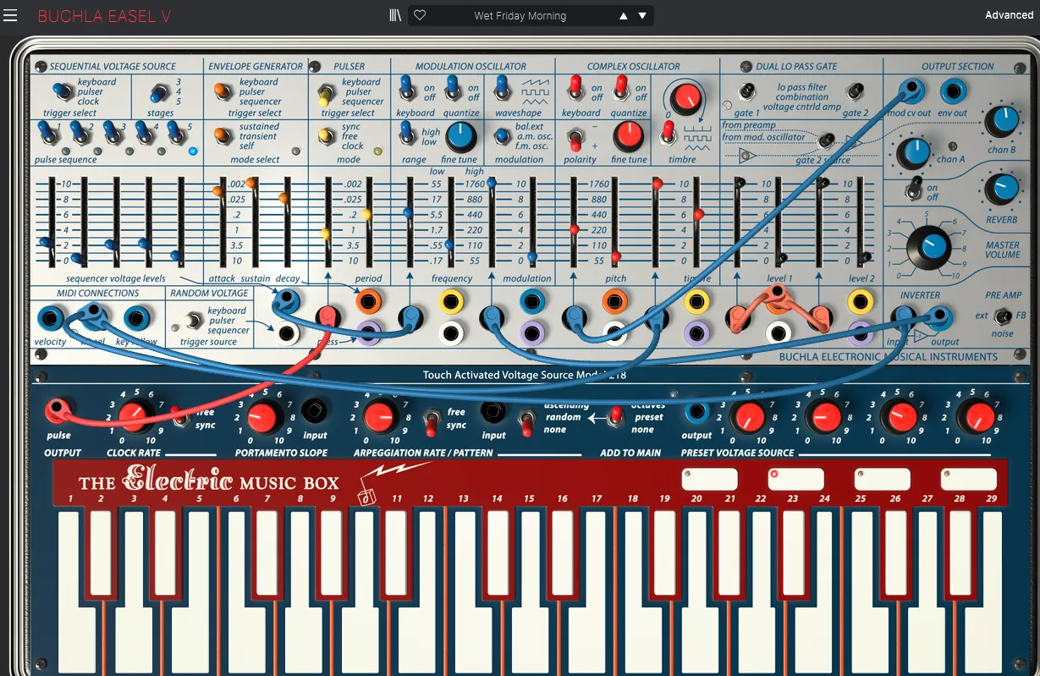The height and width of the screenshot is (676, 1040).
Task: Flip envelope generator mode select switch
Action: (x=223, y=135)
